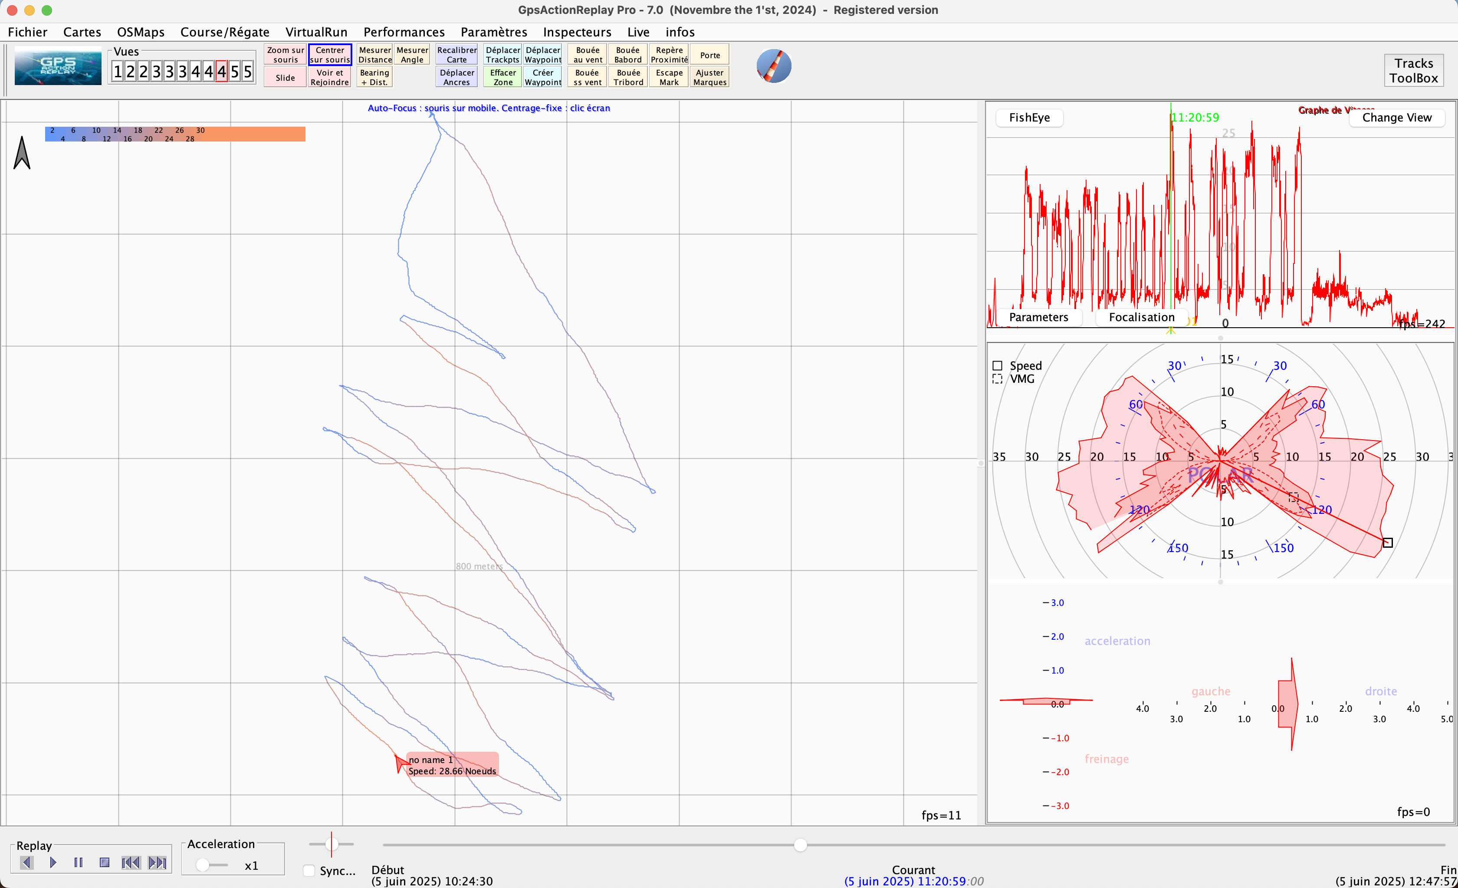The width and height of the screenshot is (1458, 888).
Task: Stop the replay with square button
Action: click(x=105, y=862)
